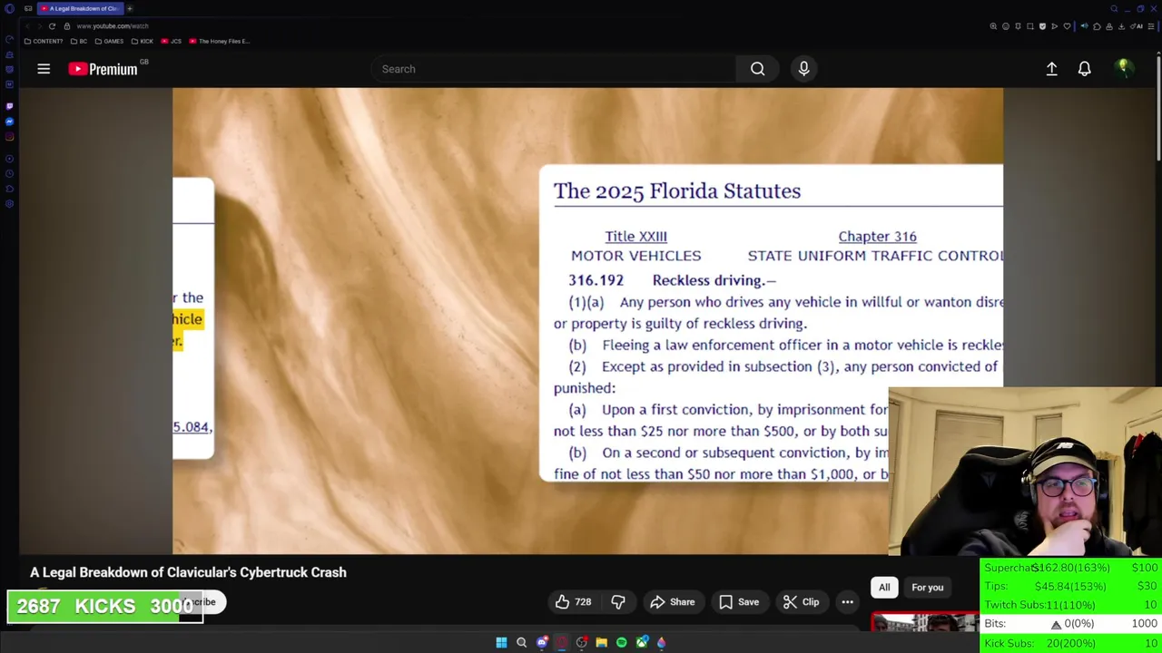The height and width of the screenshot is (653, 1162).
Task: Click the page vertical scrollbar
Action: pyautogui.click(x=1158, y=109)
